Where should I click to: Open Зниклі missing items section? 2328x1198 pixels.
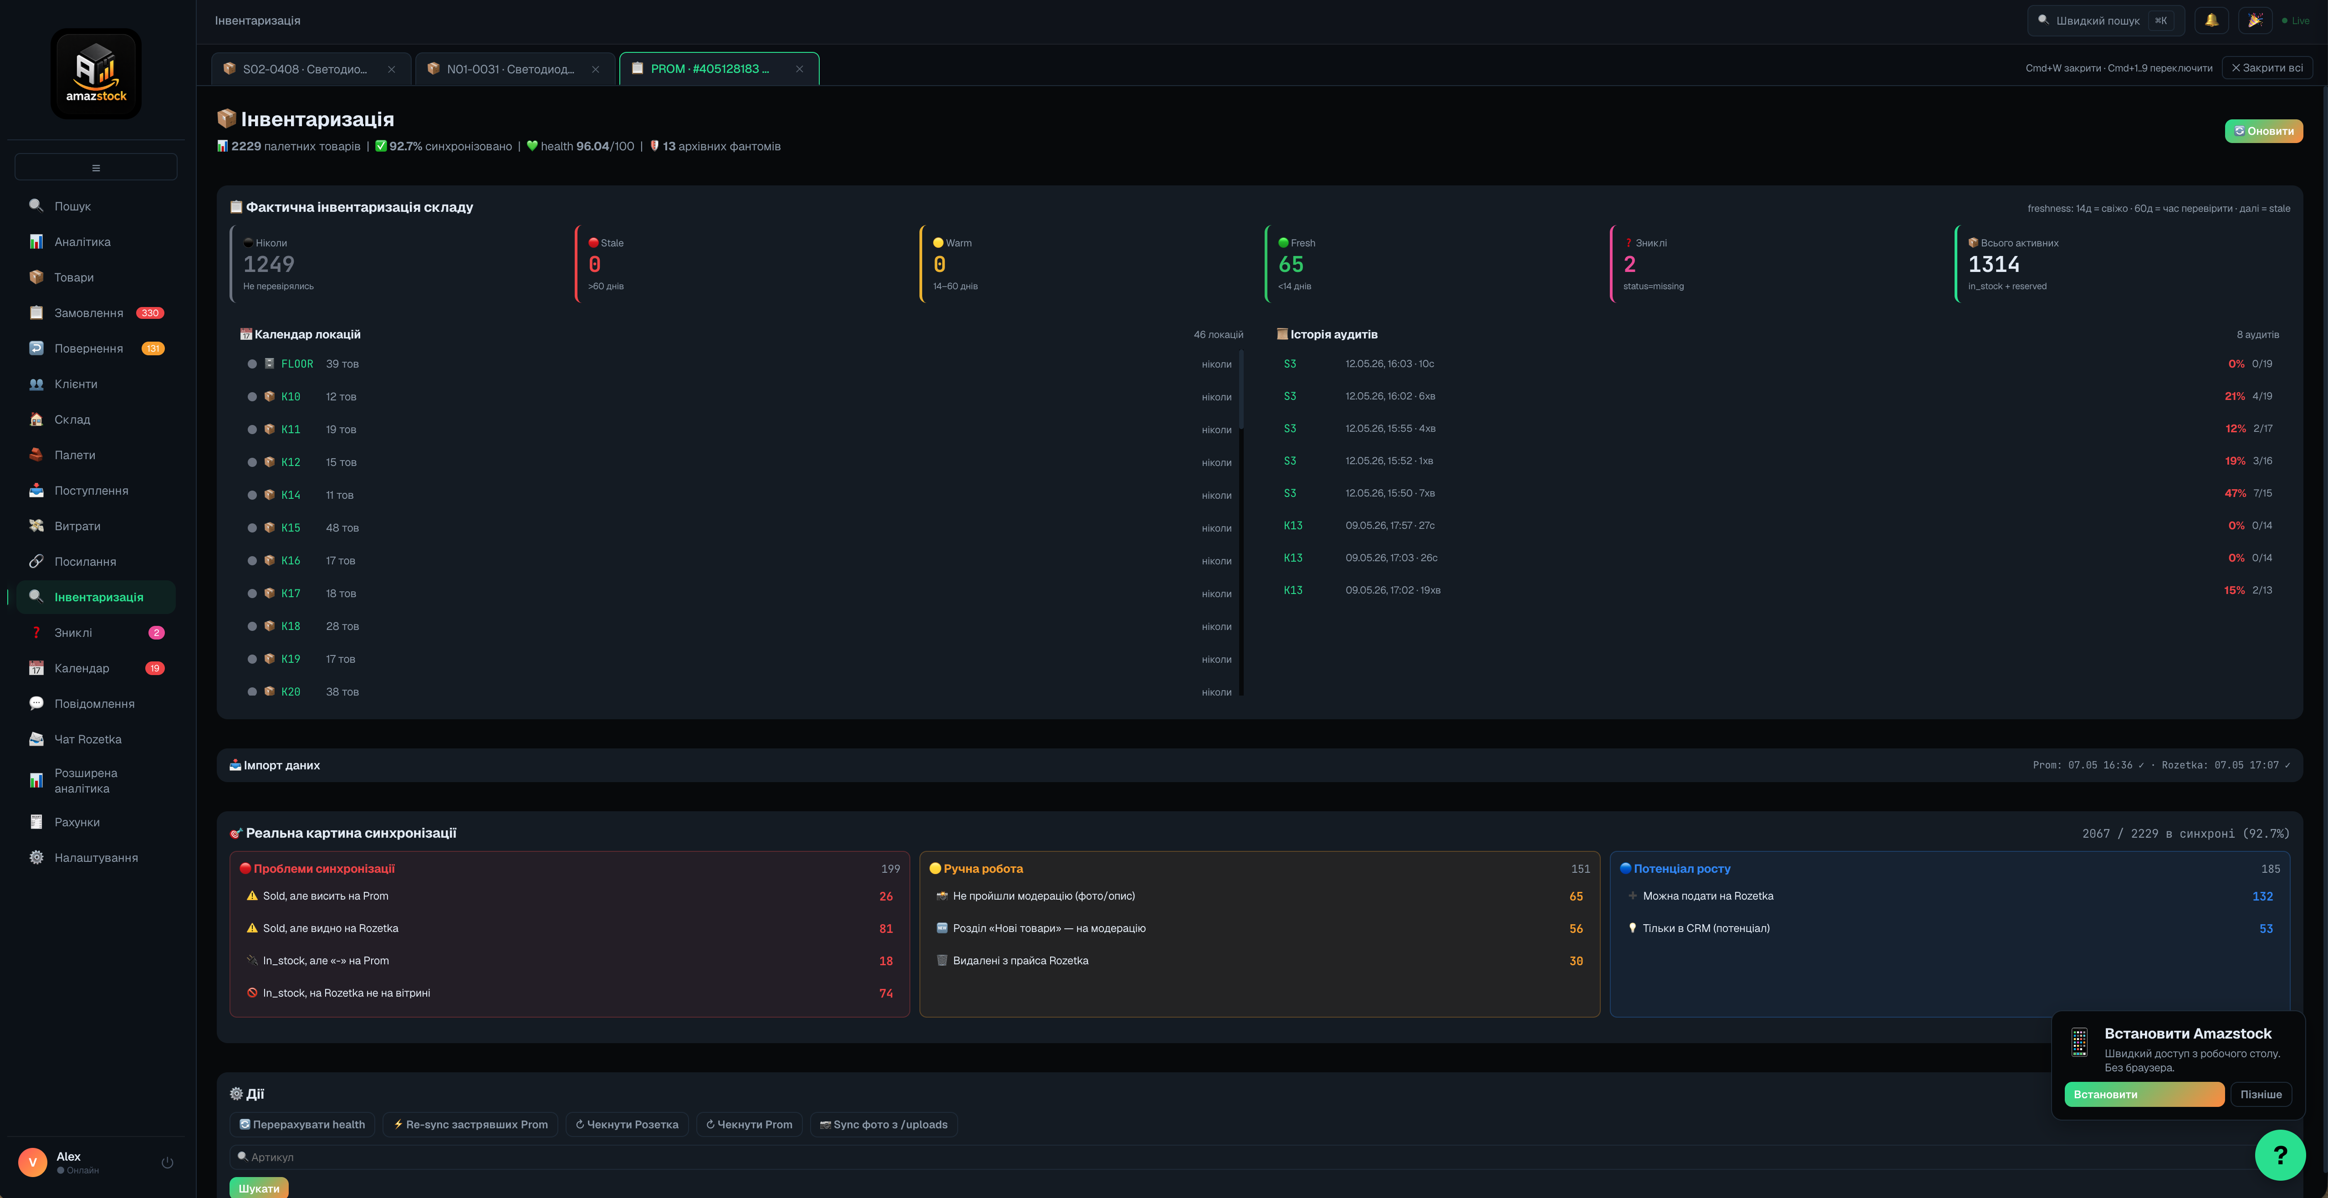pyautogui.click(x=96, y=633)
